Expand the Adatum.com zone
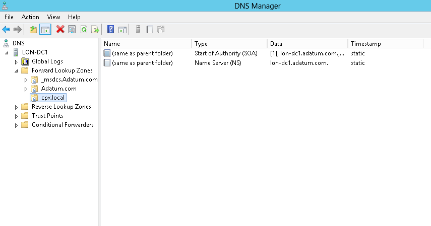This screenshot has width=431, height=226. point(26,89)
